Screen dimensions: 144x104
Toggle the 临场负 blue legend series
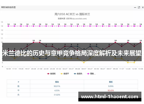(x=78, y=74)
